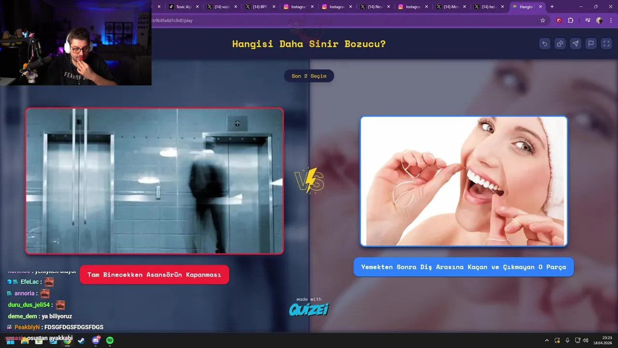Open the Chrome profile avatar
Image resolution: width=618 pixels, height=348 pixels.
tap(599, 20)
